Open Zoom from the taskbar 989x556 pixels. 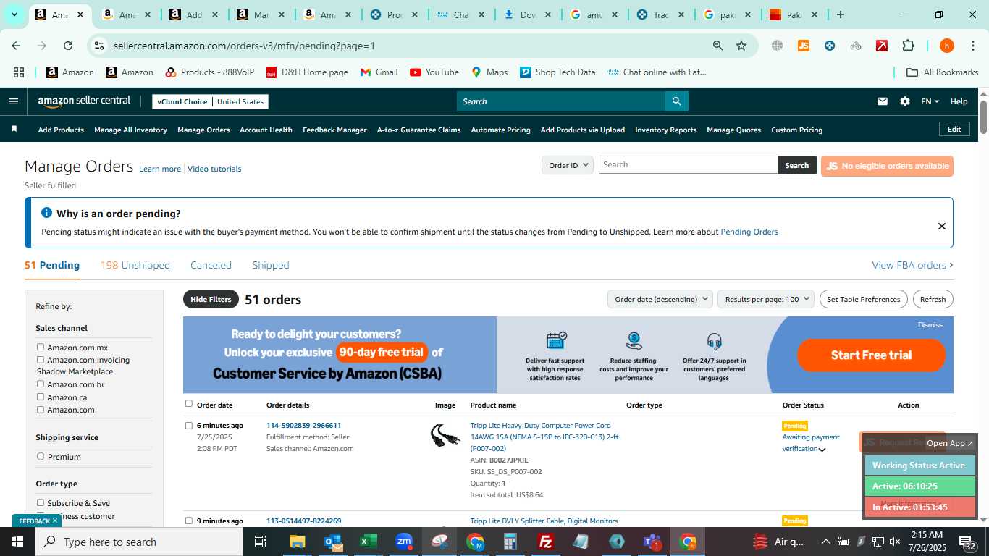[x=404, y=542]
